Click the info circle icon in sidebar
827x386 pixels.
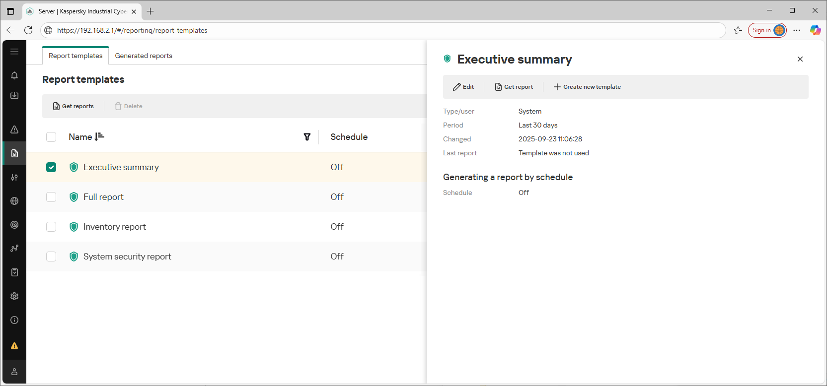point(14,320)
